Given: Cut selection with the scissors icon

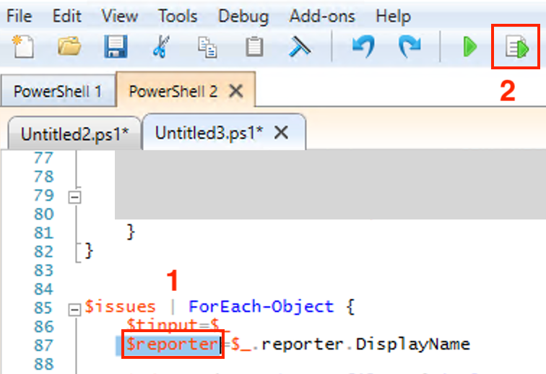Looking at the screenshot, I should pyautogui.click(x=160, y=48).
